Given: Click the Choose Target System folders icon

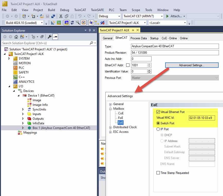Looking at the screenshot, I should pos(97,23).
